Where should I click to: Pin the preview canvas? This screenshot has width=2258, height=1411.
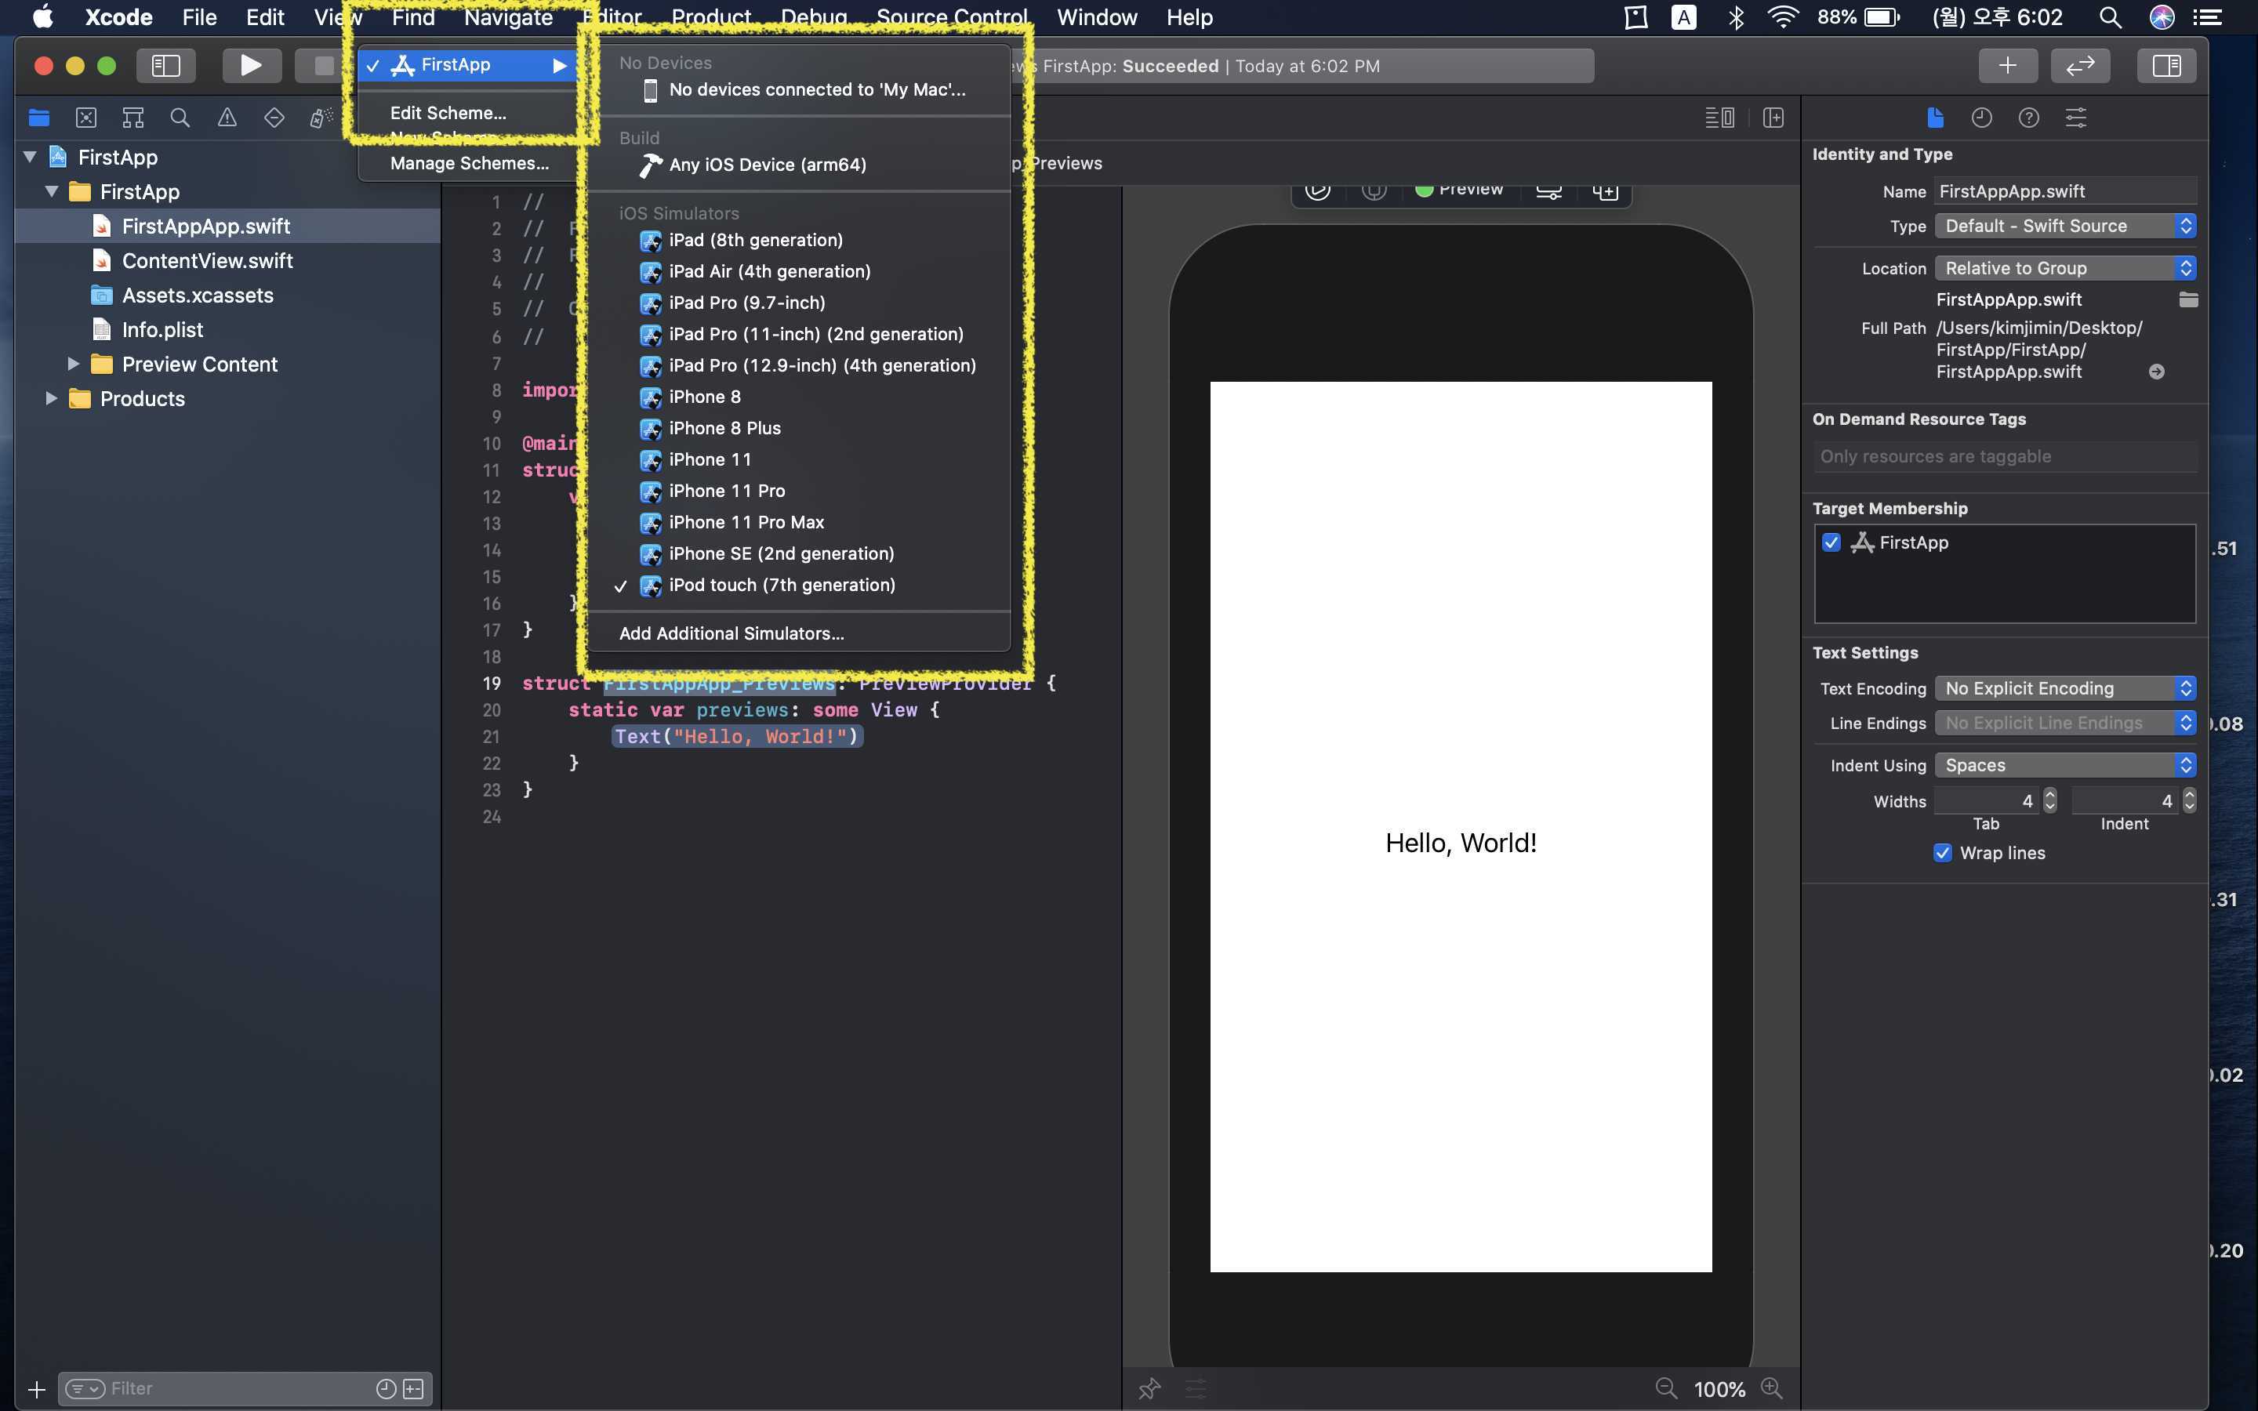(1149, 1388)
